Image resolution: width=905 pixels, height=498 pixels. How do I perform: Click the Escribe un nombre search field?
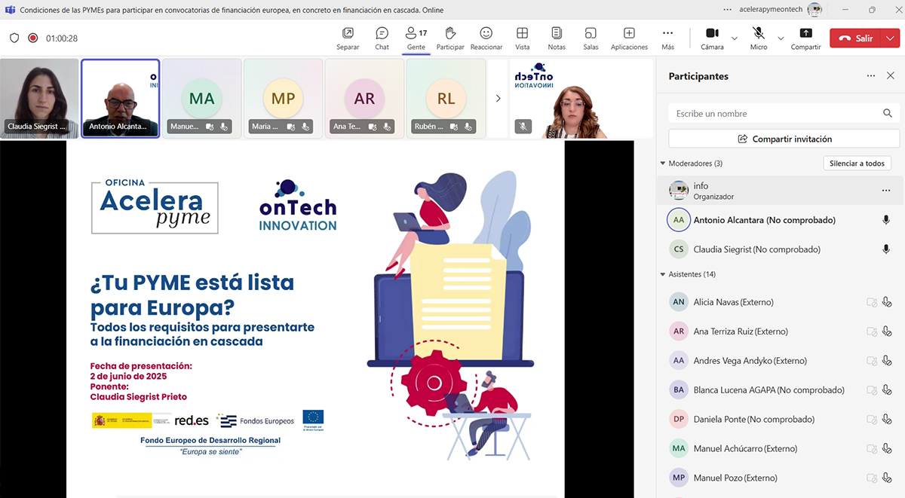click(769, 112)
